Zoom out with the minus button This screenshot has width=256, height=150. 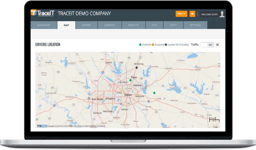[x=39, y=108]
